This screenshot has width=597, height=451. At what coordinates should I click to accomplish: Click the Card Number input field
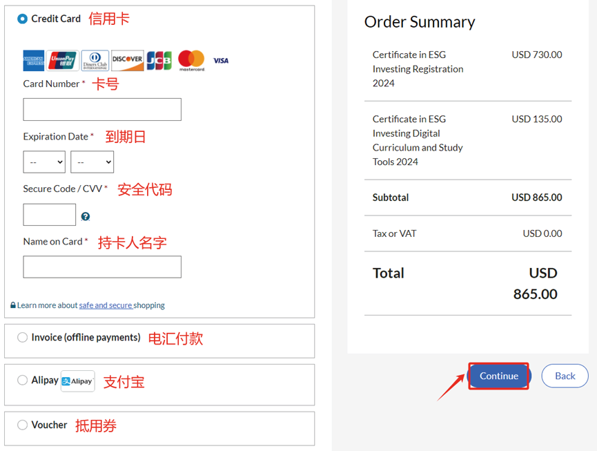[101, 109]
